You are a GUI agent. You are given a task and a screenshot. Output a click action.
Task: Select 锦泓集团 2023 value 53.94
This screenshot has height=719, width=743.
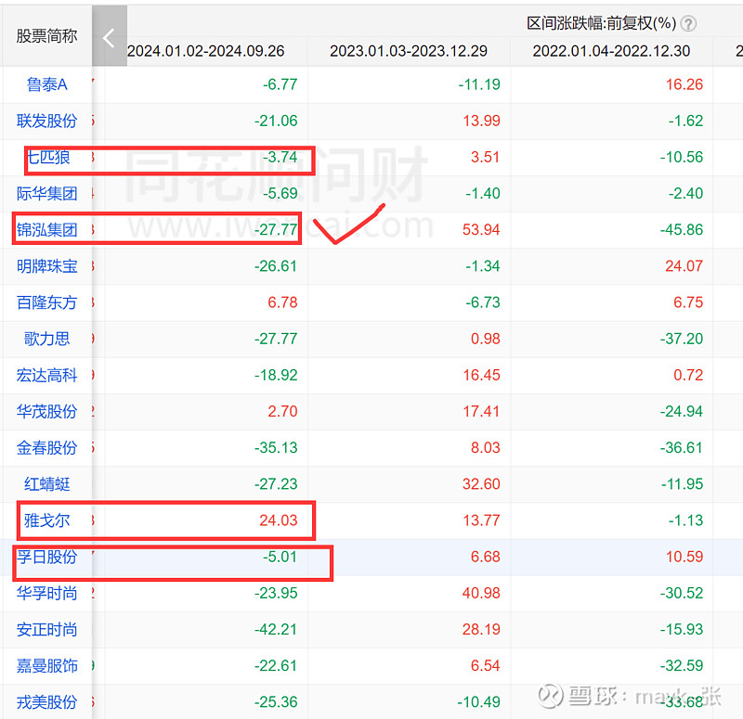481,230
